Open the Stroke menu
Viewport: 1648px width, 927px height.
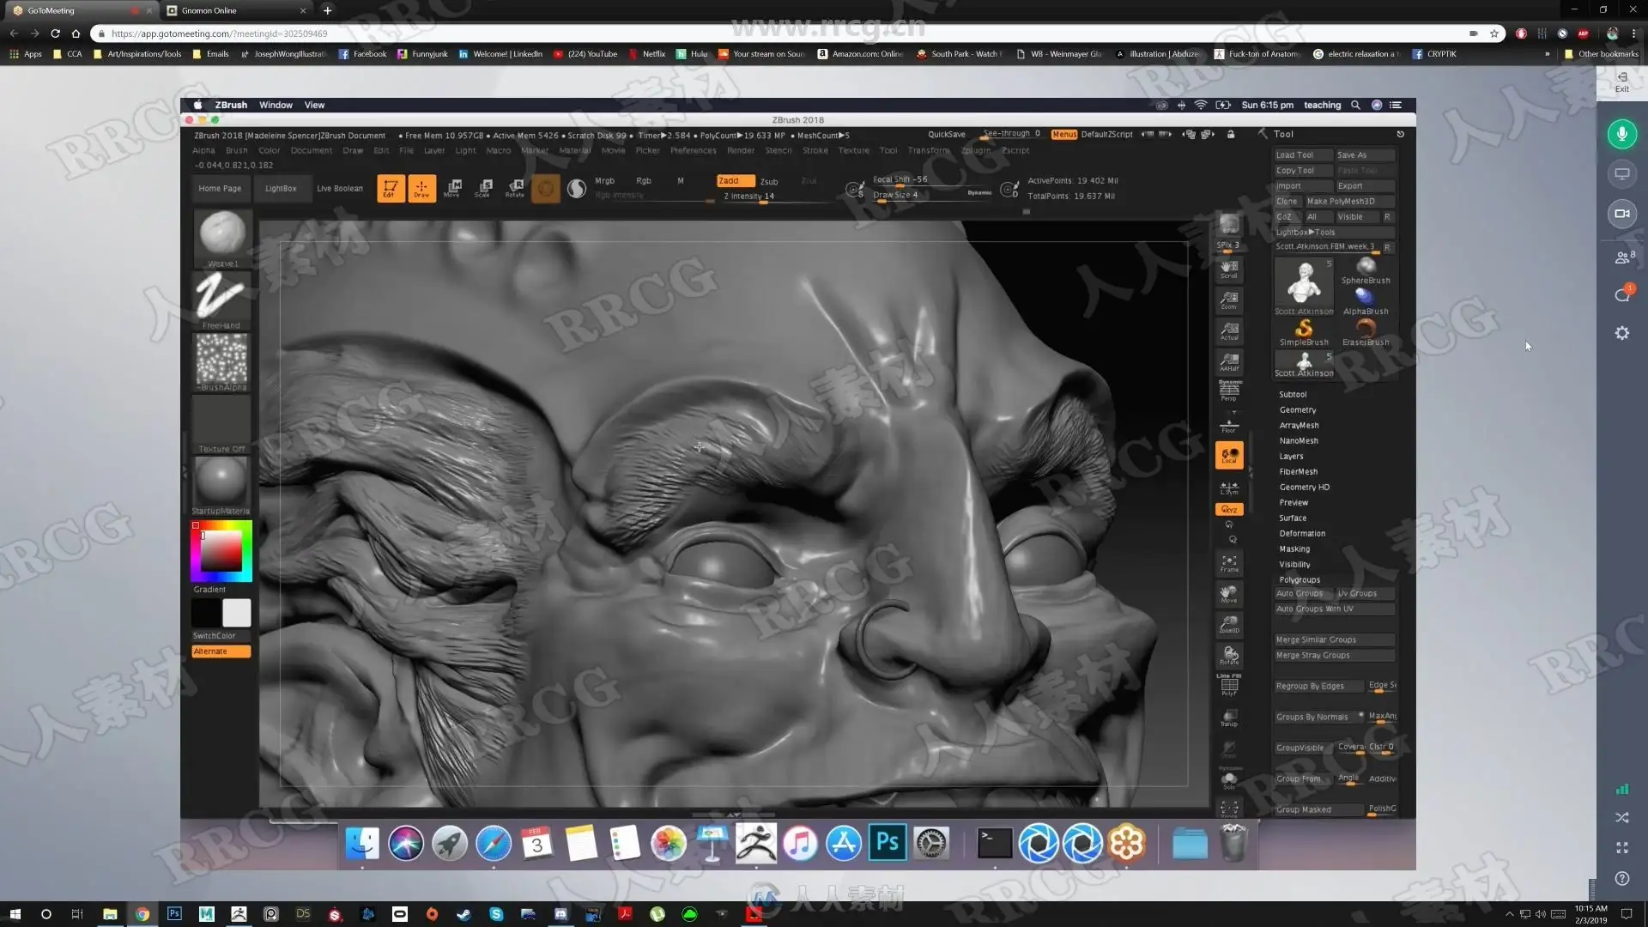pyautogui.click(x=815, y=150)
